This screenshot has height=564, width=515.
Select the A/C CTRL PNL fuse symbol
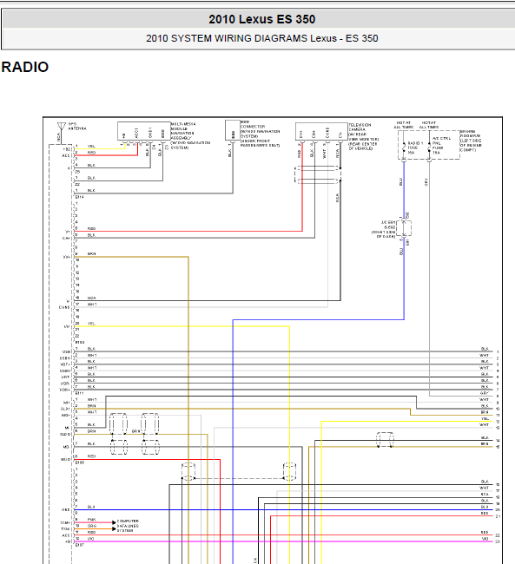pyautogui.click(x=429, y=148)
